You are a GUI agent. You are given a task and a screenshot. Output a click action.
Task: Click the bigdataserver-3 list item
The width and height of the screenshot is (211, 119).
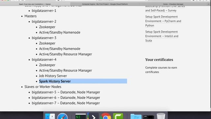(x=44, y=38)
